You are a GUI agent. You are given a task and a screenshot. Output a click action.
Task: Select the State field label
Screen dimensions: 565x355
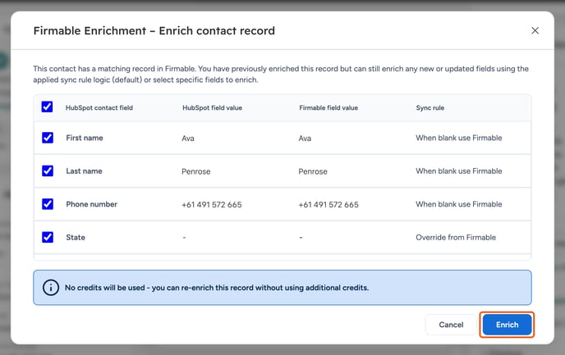(76, 238)
